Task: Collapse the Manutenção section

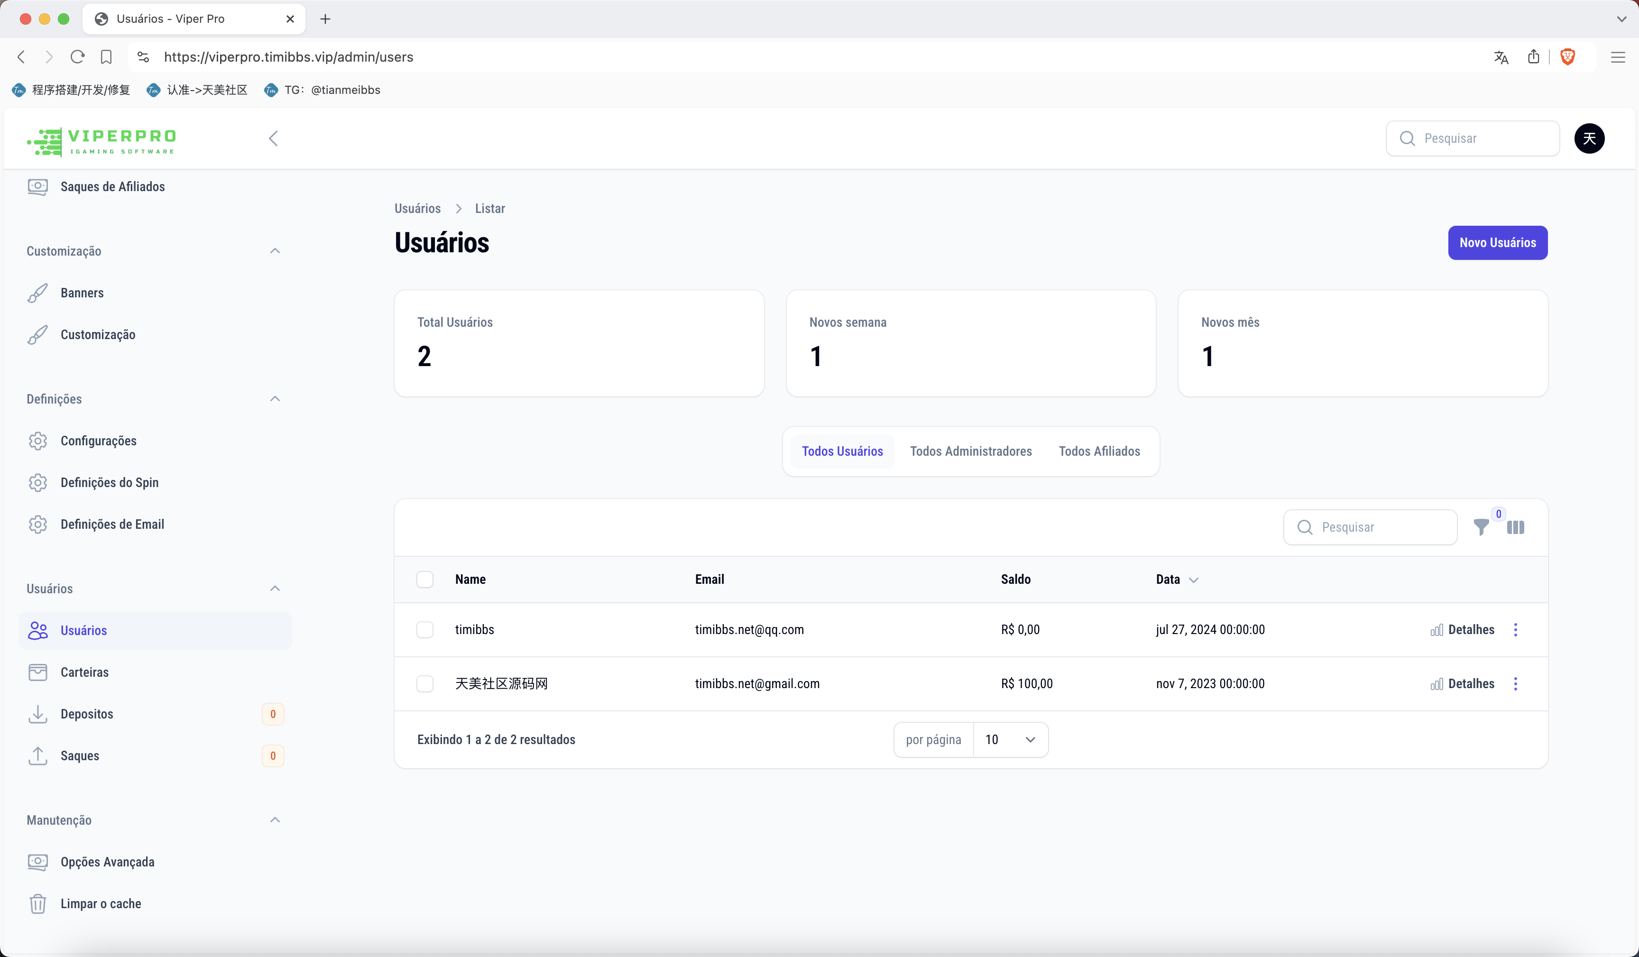Action: 275,820
